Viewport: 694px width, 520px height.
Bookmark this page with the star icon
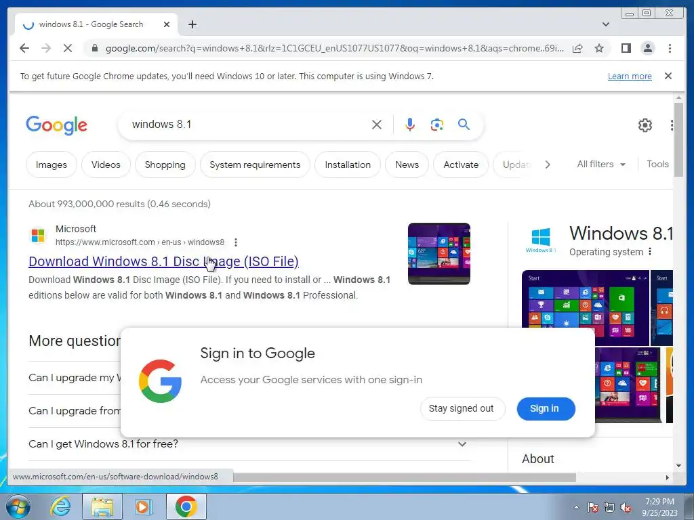(599, 48)
